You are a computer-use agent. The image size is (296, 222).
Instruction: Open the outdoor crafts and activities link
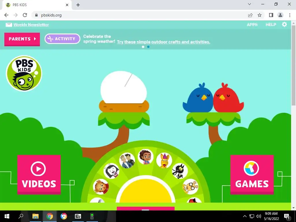point(164,42)
